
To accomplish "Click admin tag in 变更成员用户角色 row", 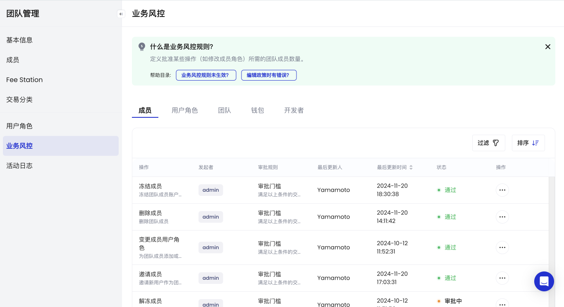I will [210, 248].
